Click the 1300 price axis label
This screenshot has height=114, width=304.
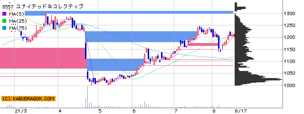[x=290, y=13]
